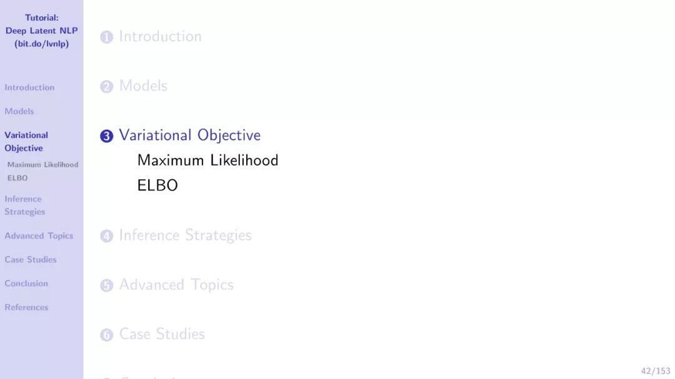Go to Conclusion sidebar section
675x379 pixels.
26,283
